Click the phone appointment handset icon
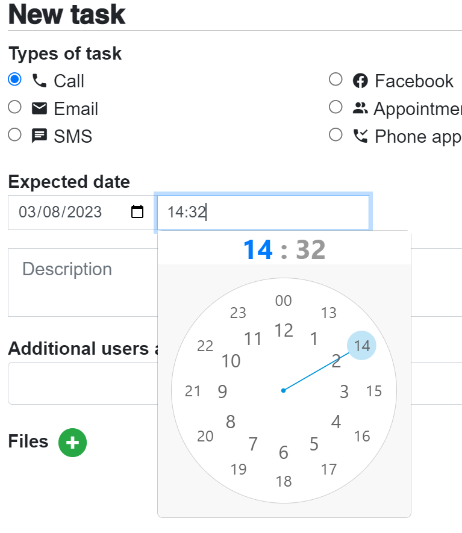Image resolution: width=462 pixels, height=533 pixels. point(360,136)
